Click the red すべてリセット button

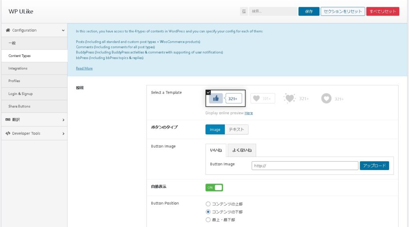383,12
